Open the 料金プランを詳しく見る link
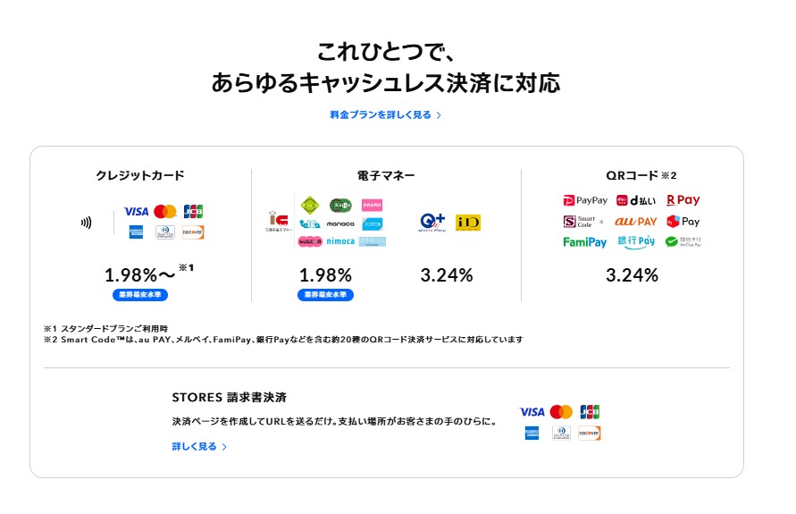This screenshot has height=514, width=796. [385, 114]
